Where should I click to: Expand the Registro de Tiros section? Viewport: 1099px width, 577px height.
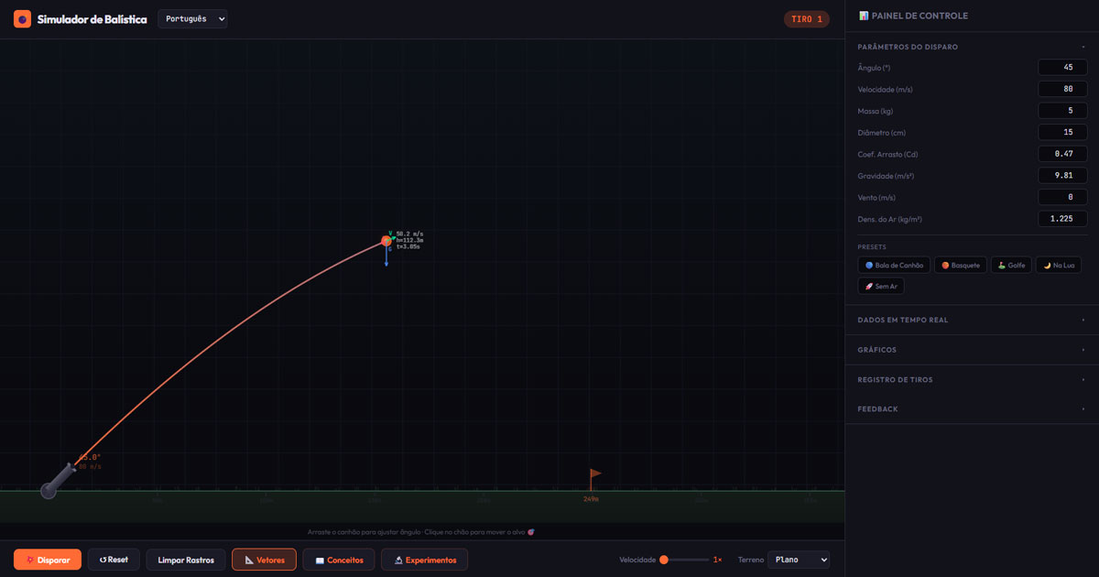(971, 379)
